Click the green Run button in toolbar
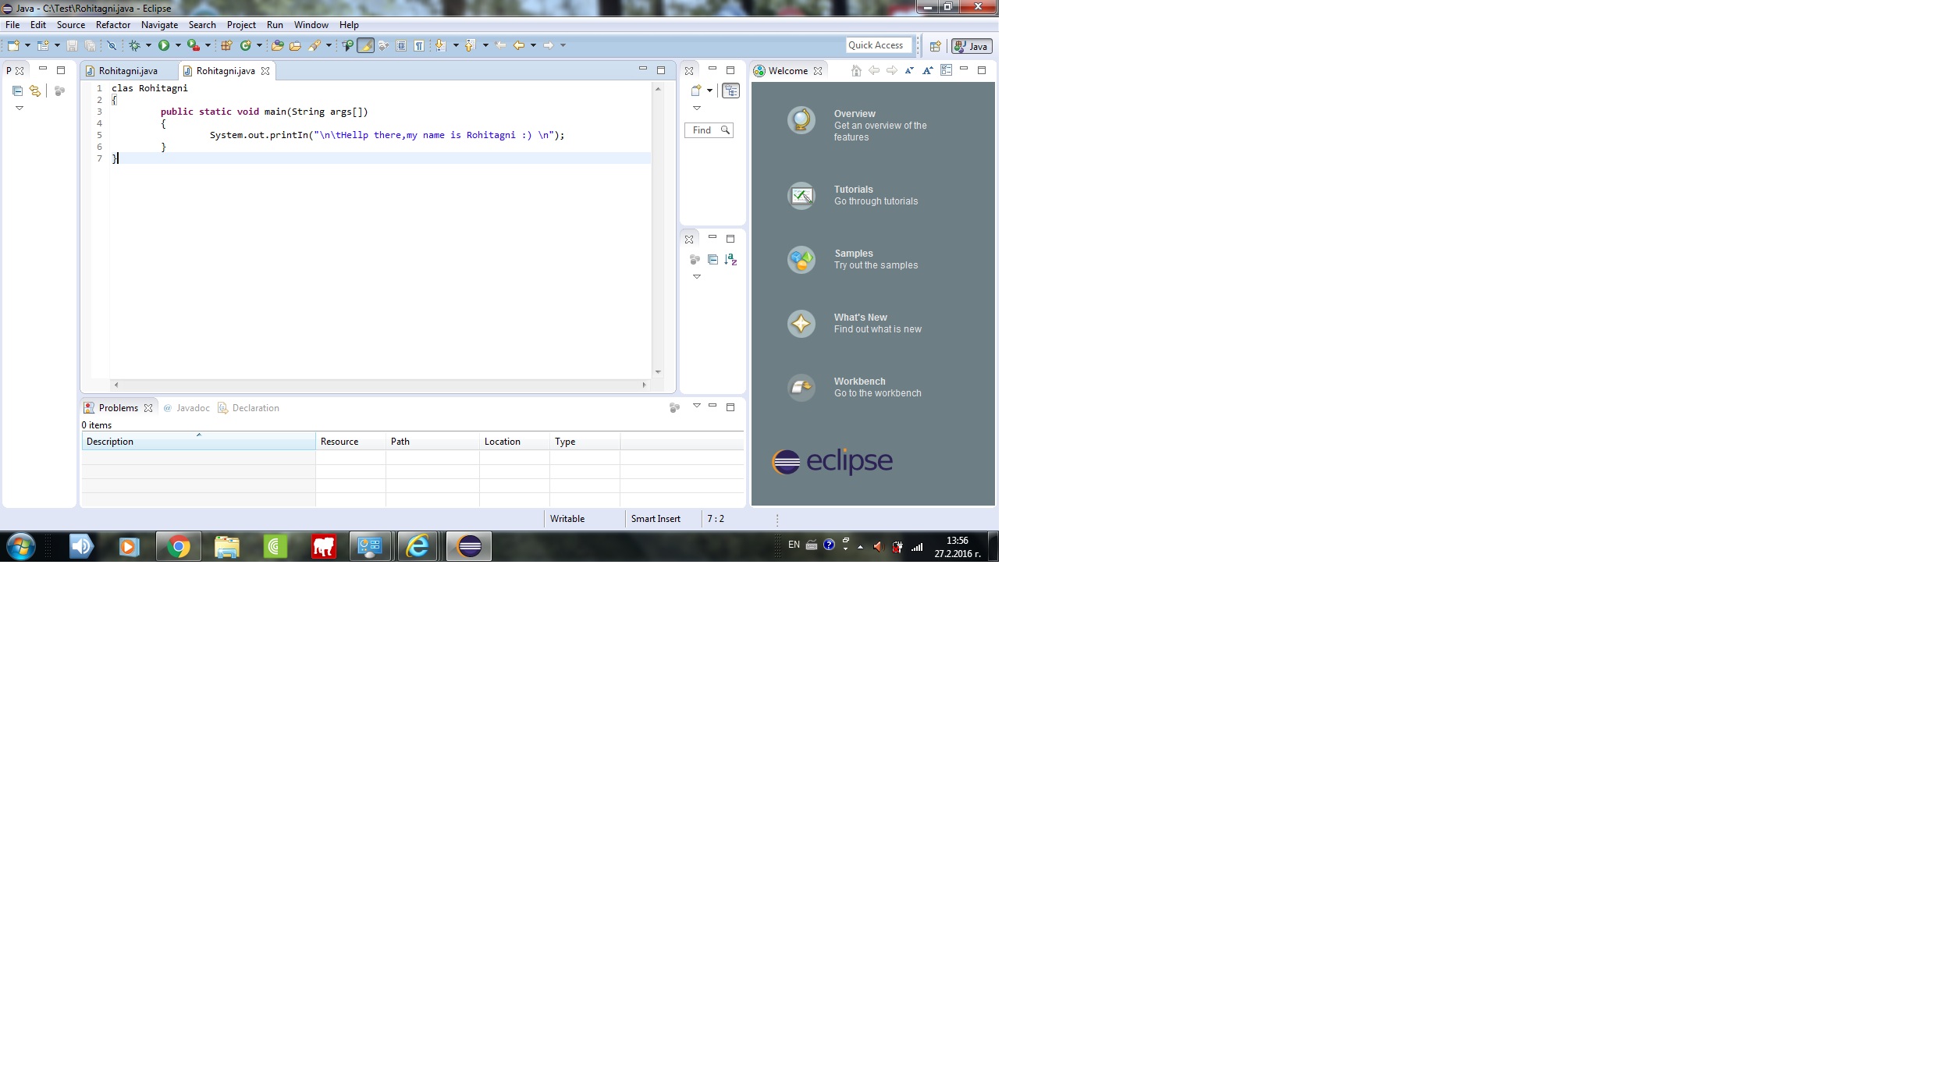Viewport: 1951px width, 1090px height. coord(164,46)
